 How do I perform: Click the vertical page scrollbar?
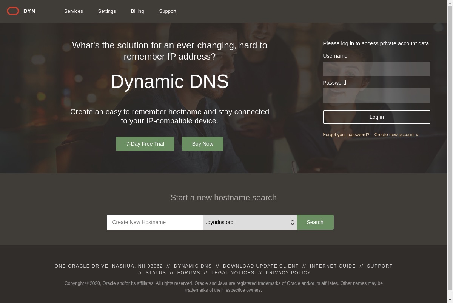450,147
